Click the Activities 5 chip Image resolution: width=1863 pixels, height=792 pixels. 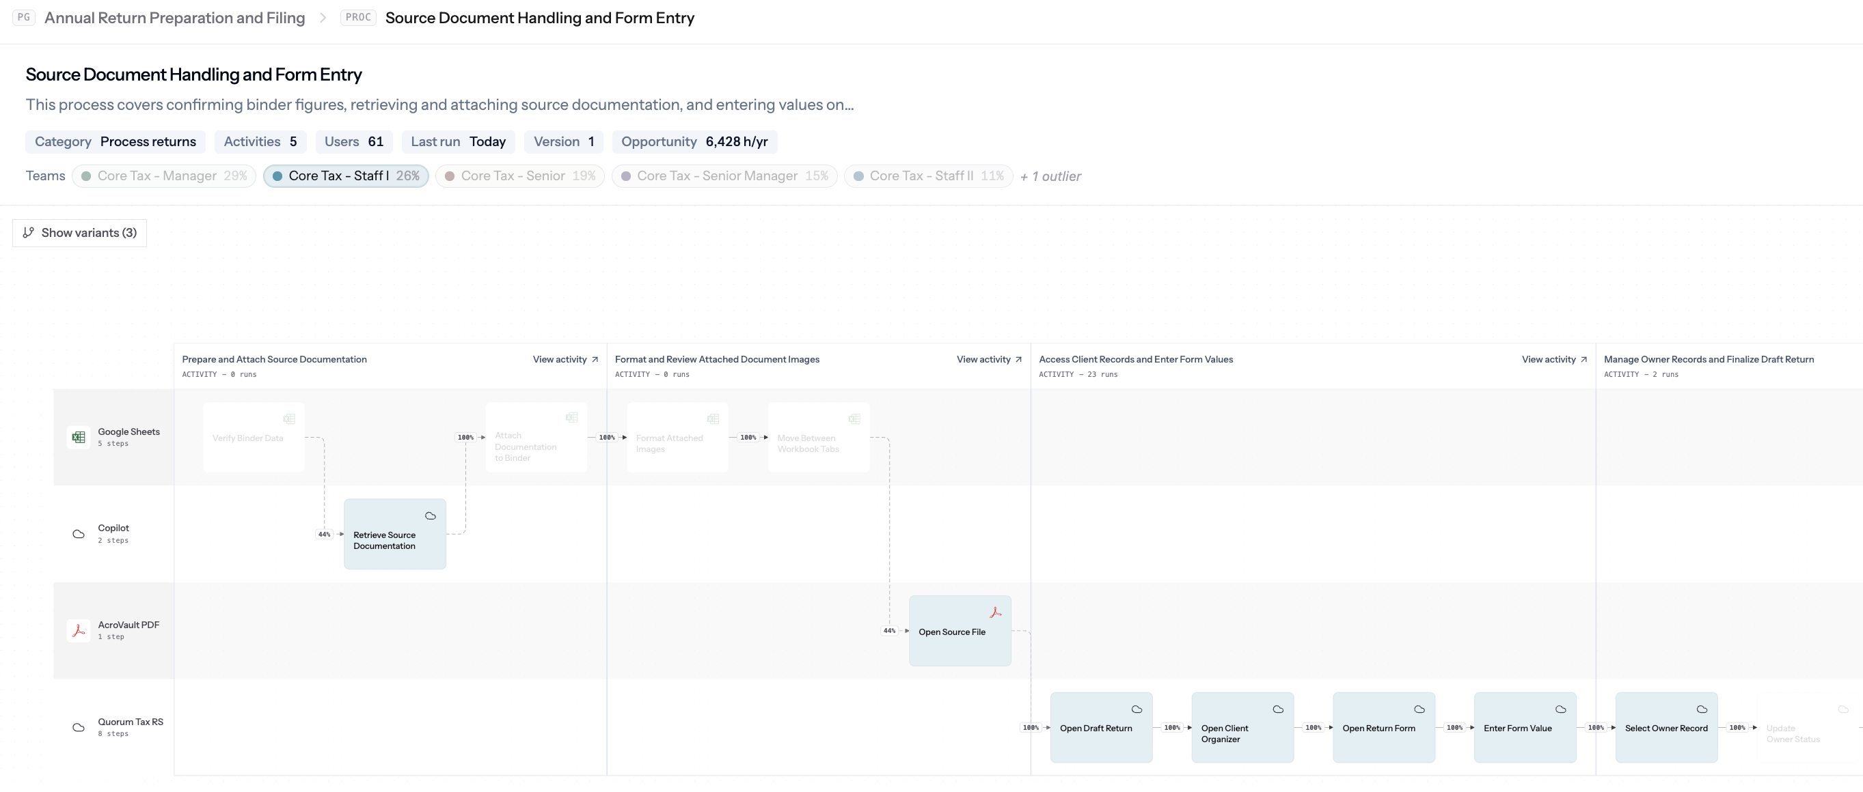[x=260, y=141]
